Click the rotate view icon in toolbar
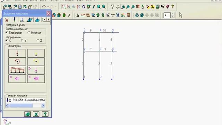The height and width of the screenshot is (125, 222). click(x=84, y=7)
